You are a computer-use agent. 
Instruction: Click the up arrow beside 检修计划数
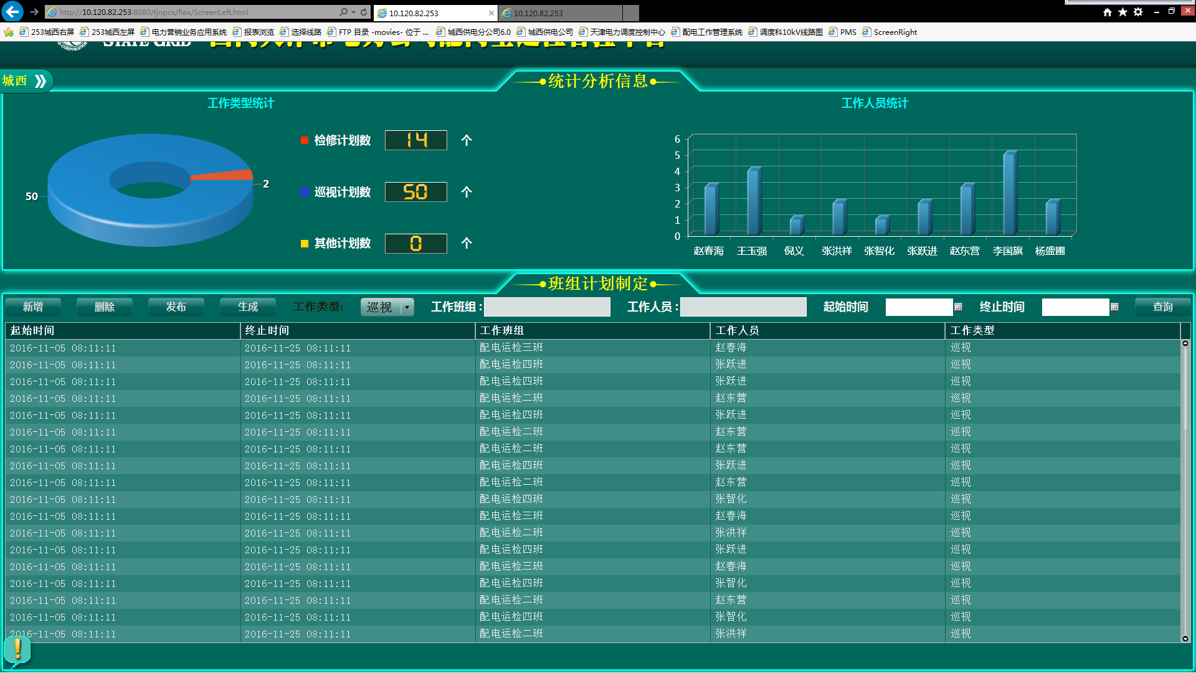(467, 141)
